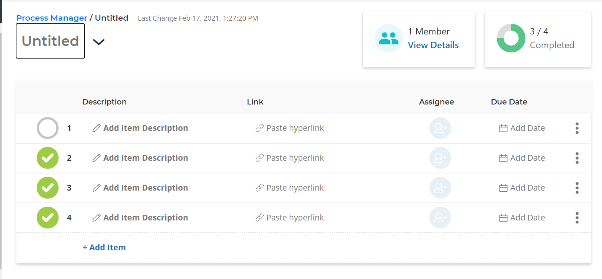Click the pencil icon for item 4
602x279 pixels.
(96, 218)
